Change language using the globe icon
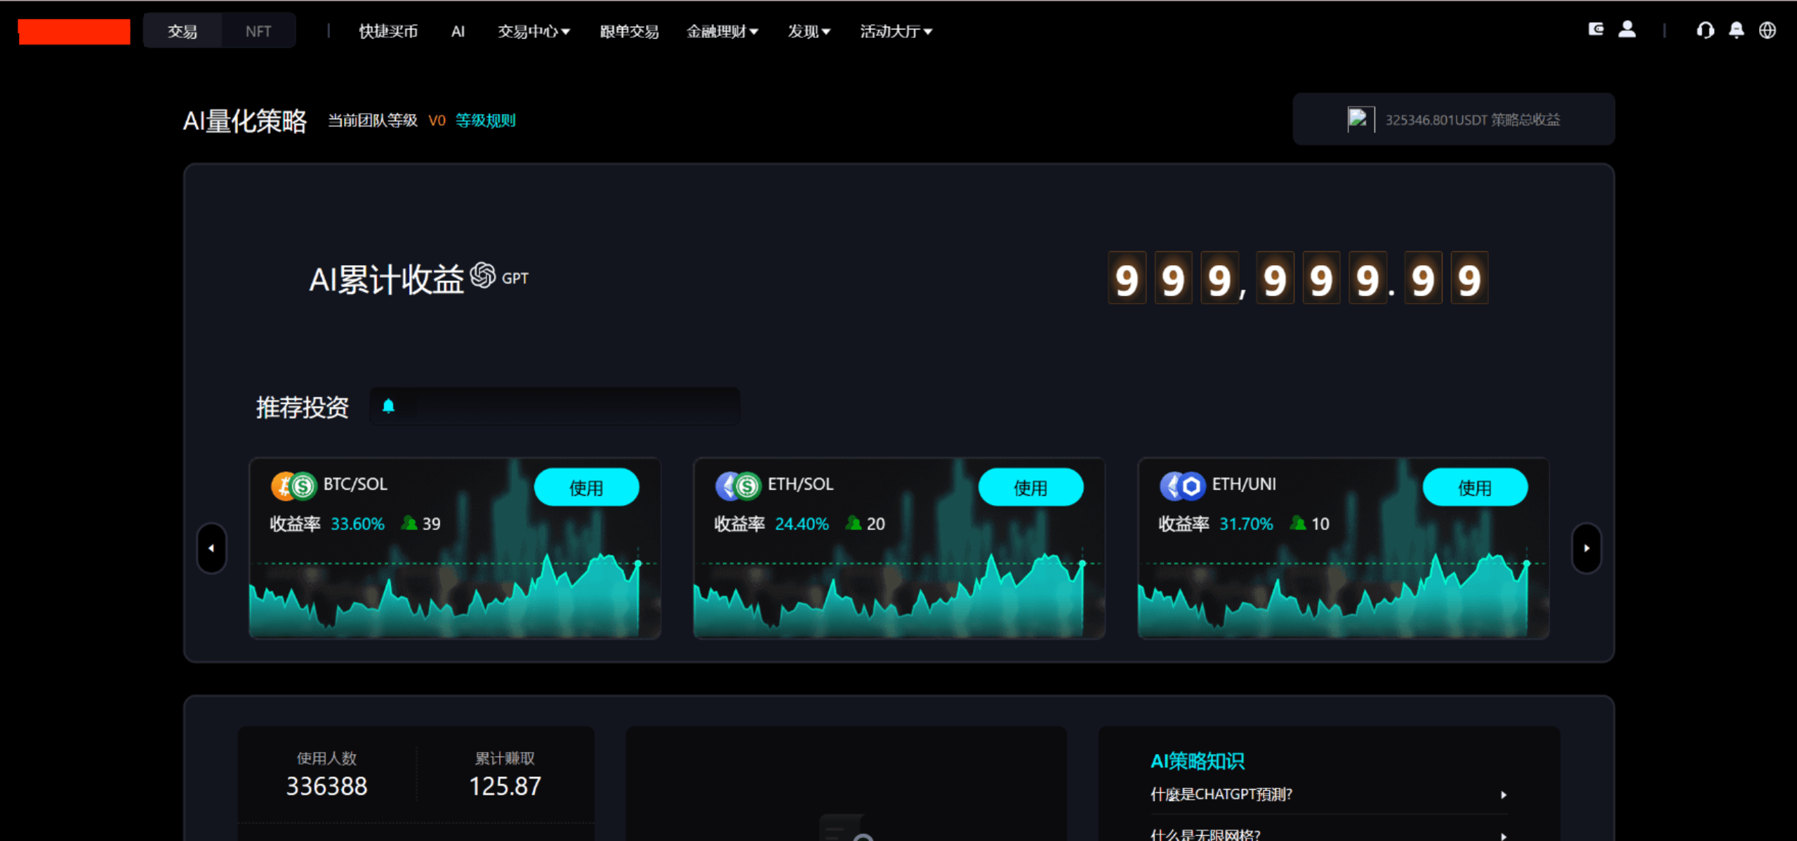The height and width of the screenshot is (841, 1797). pyautogui.click(x=1769, y=30)
